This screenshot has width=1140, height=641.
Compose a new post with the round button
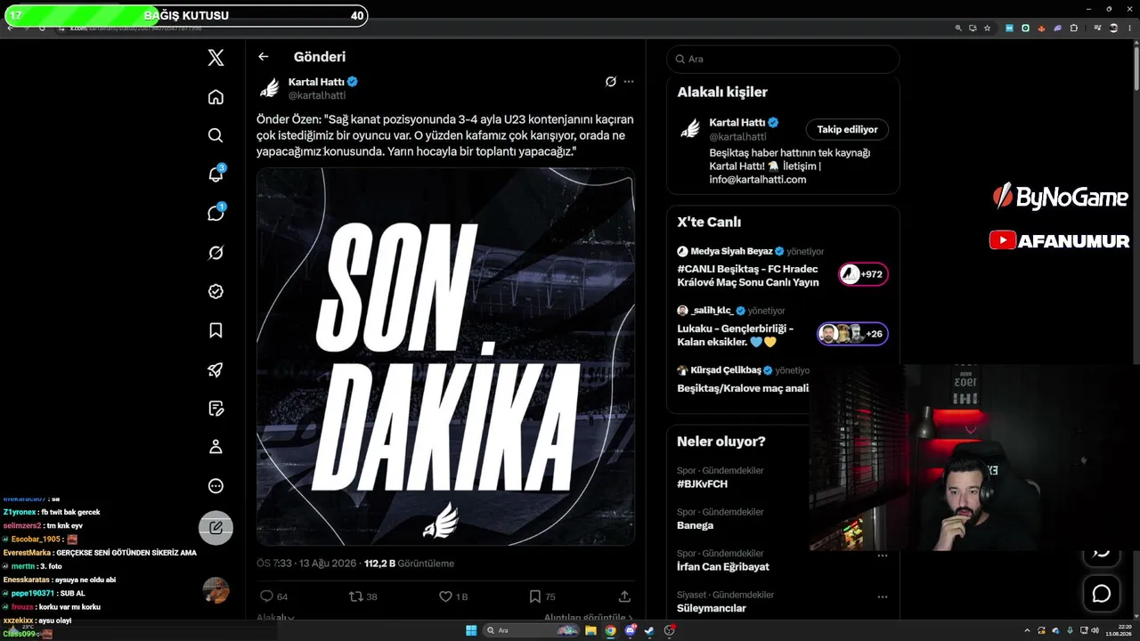click(216, 528)
